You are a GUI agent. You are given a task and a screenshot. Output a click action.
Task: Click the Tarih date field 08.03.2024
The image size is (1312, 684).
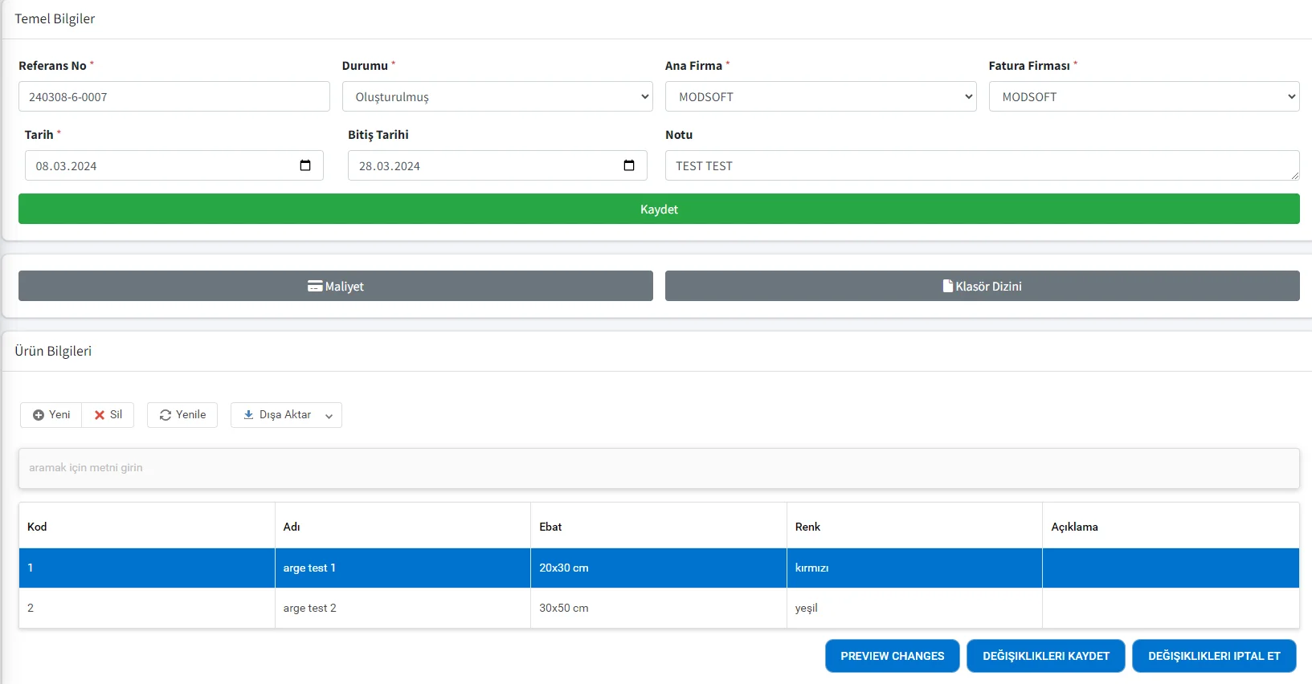pos(174,165)
